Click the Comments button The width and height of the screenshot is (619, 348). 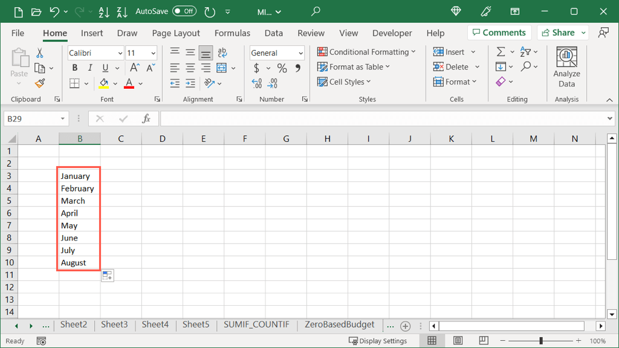[499, 33]
